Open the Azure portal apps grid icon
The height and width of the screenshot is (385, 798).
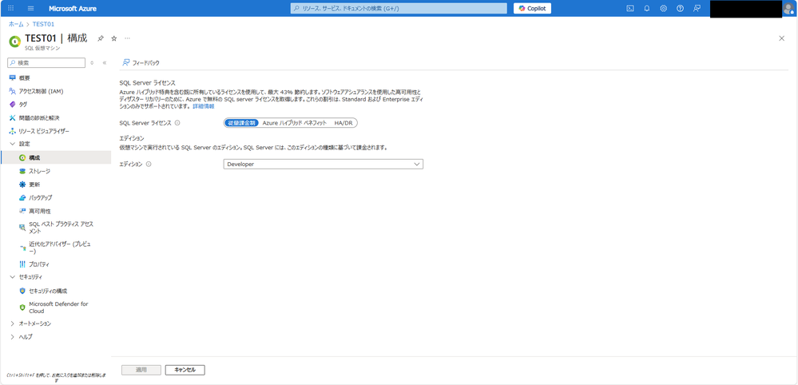(10, 8)
